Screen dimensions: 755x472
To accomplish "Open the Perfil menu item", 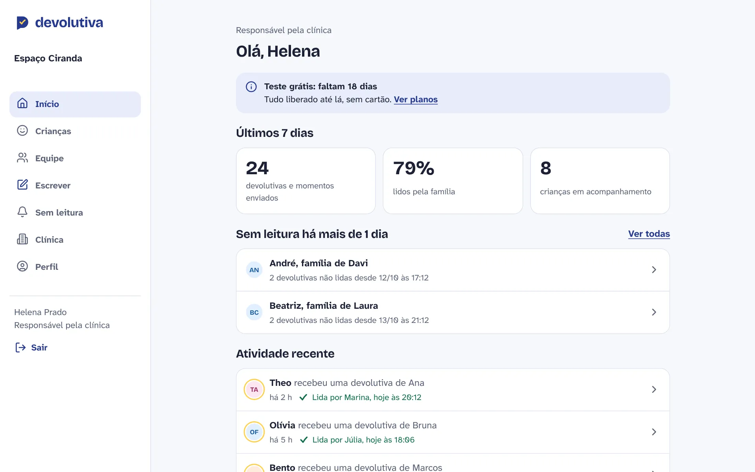I will (75, 267).
